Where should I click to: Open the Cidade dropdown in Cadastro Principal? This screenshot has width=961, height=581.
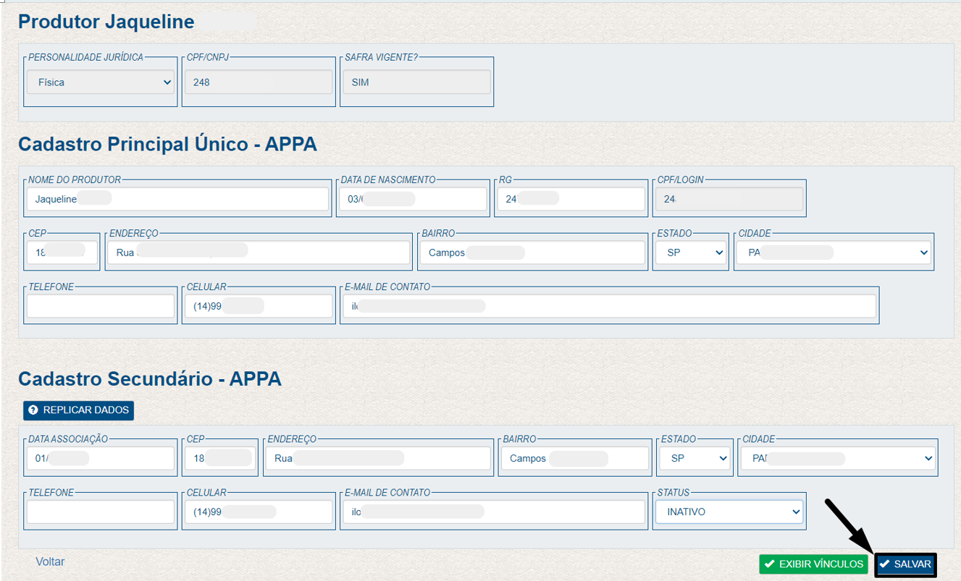coord(834,253)
